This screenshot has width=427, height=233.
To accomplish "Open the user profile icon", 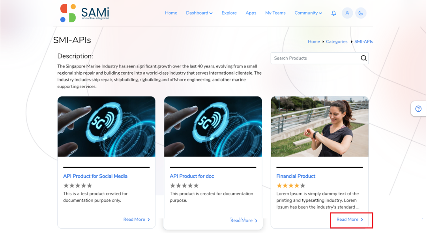I will click(347, 13).
